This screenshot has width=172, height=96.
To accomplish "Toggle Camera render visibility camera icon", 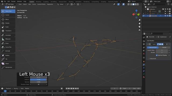I will point(170,11).
